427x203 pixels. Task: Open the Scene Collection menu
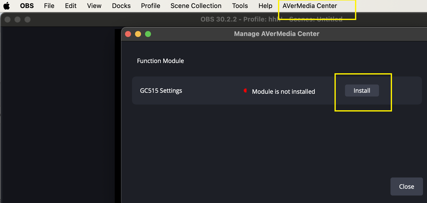coord(196,6)
